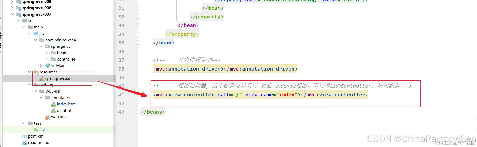477x147 pixels.
Task: Click the index.html file icon
Action: pyautogui.click(x=53, y=104)
